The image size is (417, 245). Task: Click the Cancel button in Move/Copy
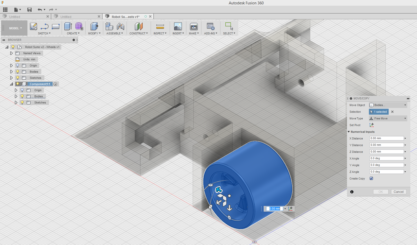pos(398,192)
